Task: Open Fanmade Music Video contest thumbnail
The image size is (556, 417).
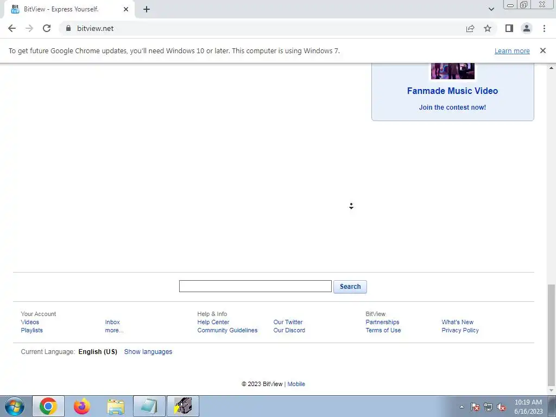Action: pyautogui.click(x=452, y=71)
